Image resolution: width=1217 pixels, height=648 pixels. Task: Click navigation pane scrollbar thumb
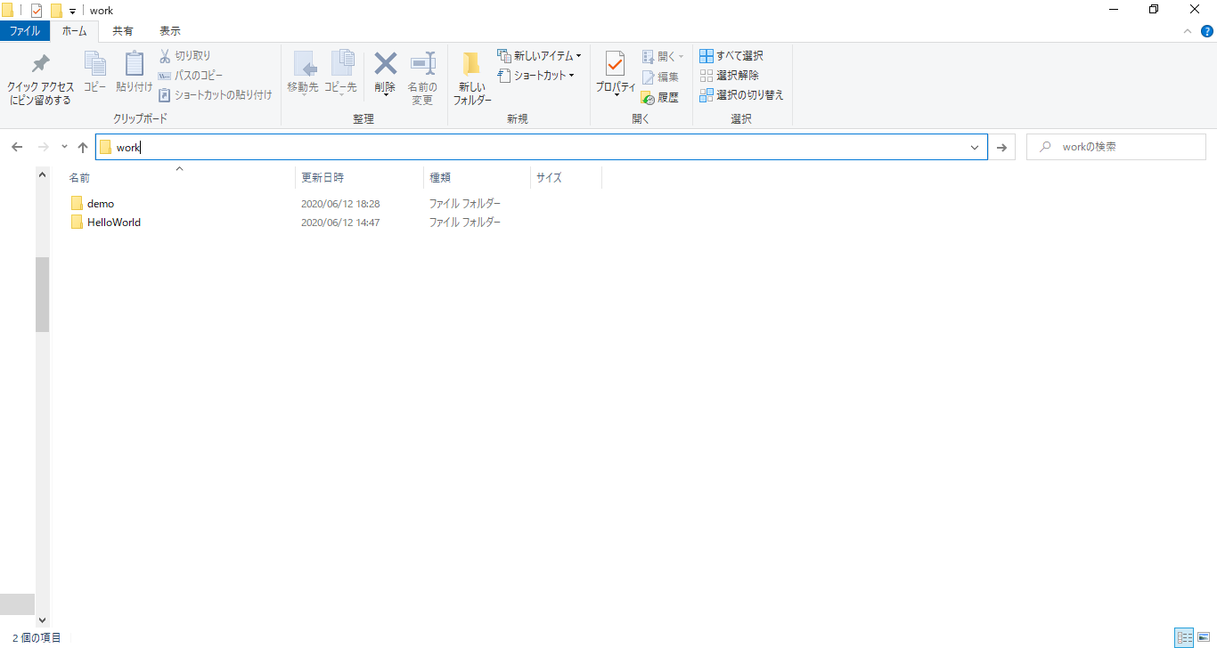click(x=42, y=295)
